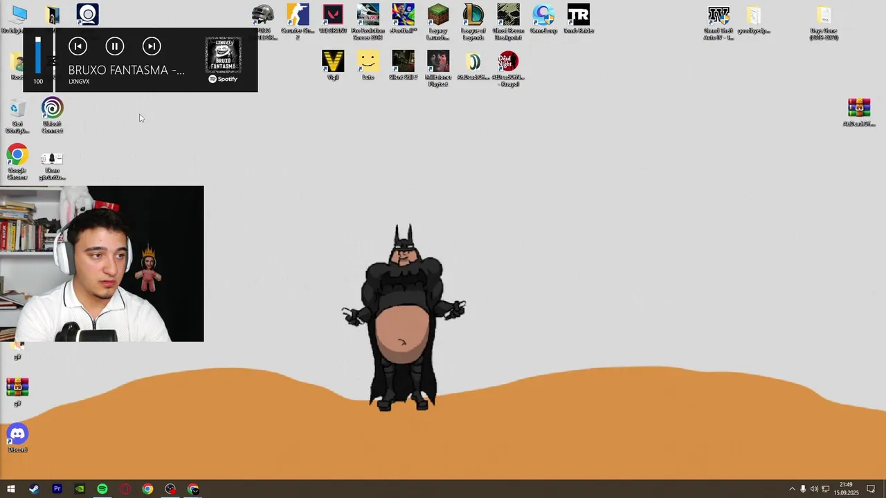Open the Windows Start menu
The height and width of the screenshot is (498, 886).
(x=10, y=489)
